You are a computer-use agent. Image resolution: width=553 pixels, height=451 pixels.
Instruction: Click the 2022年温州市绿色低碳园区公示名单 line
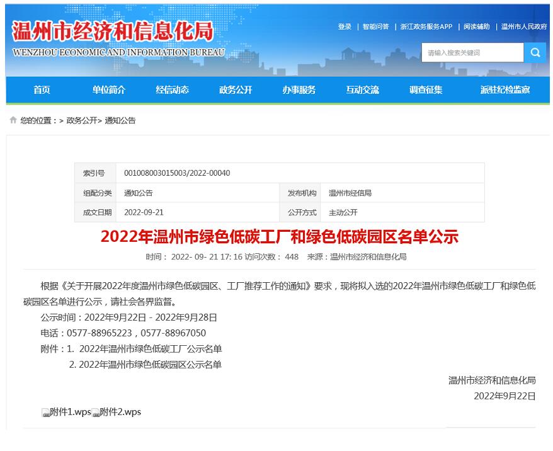[151, 365]
